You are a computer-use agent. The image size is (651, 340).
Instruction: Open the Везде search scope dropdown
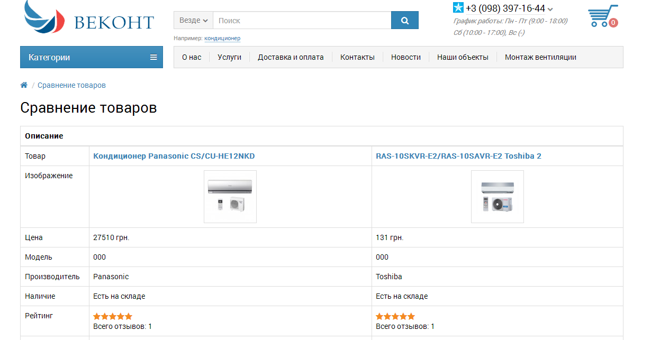click(193, 21)
